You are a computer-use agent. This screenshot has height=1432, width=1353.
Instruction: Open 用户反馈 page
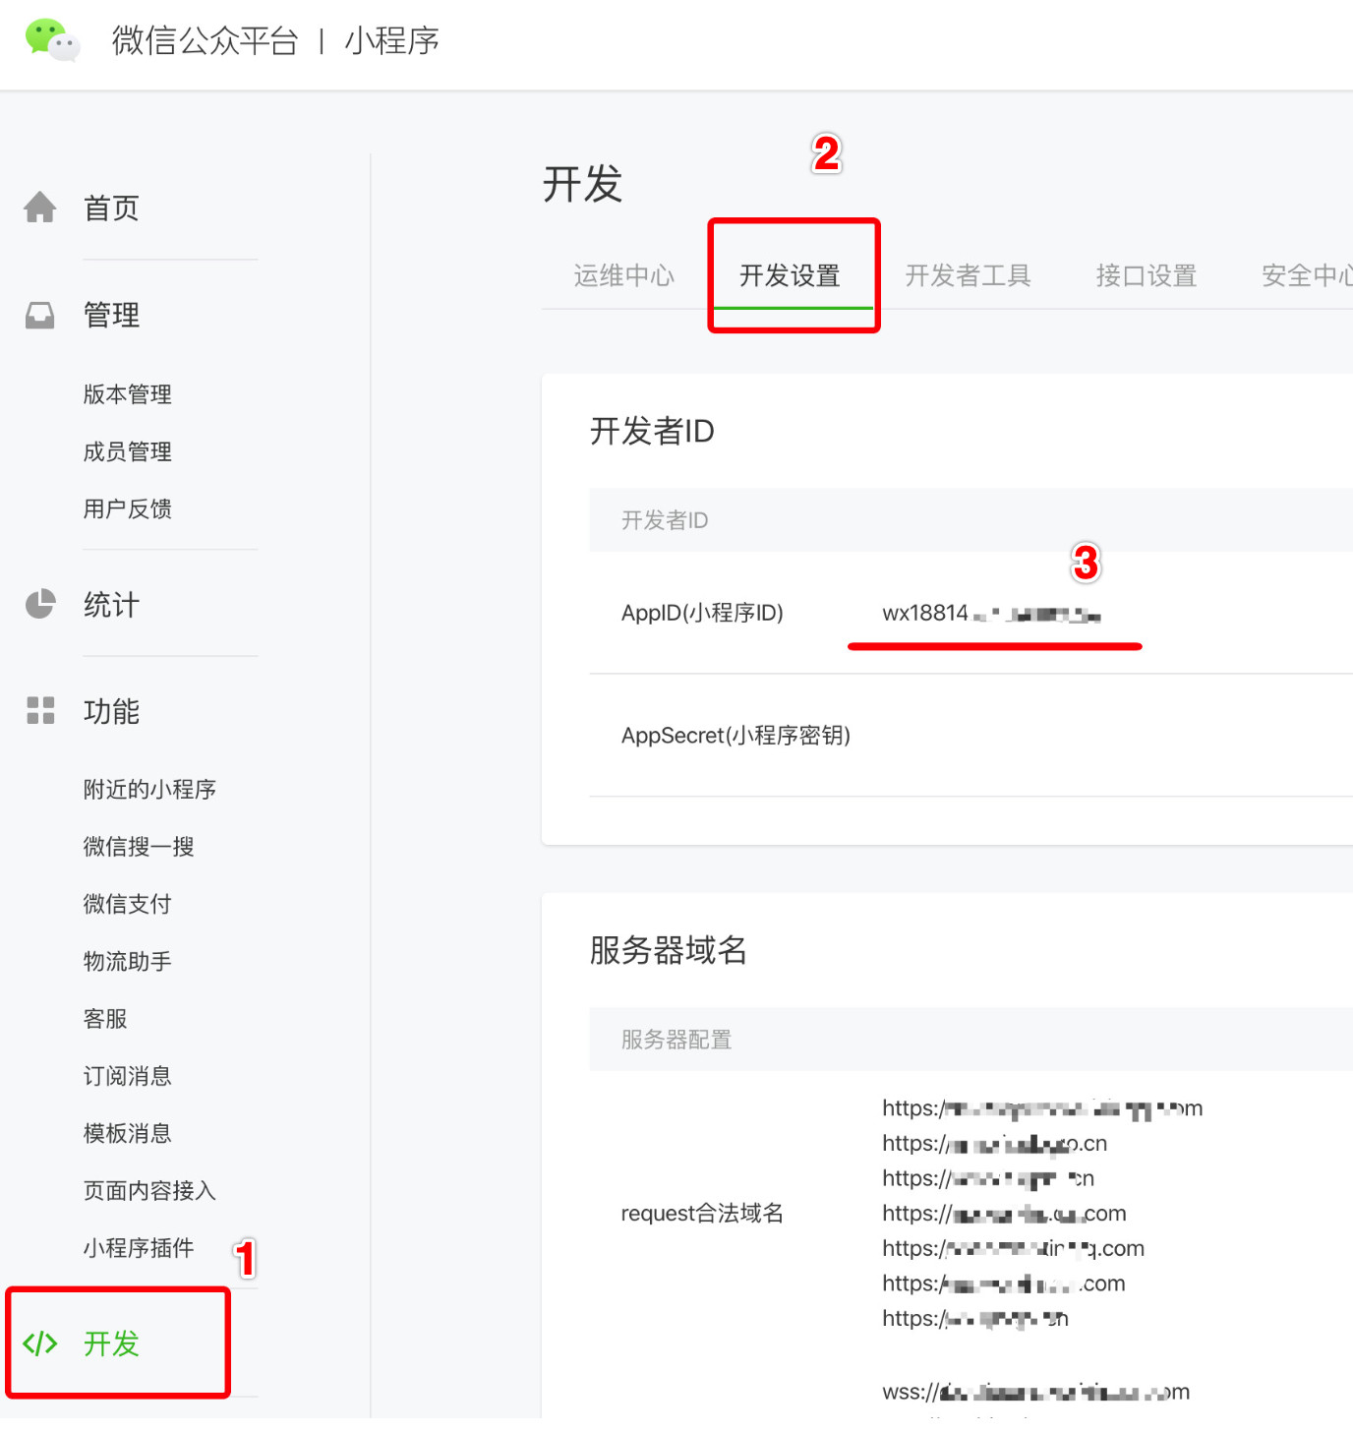pos(128,508)
